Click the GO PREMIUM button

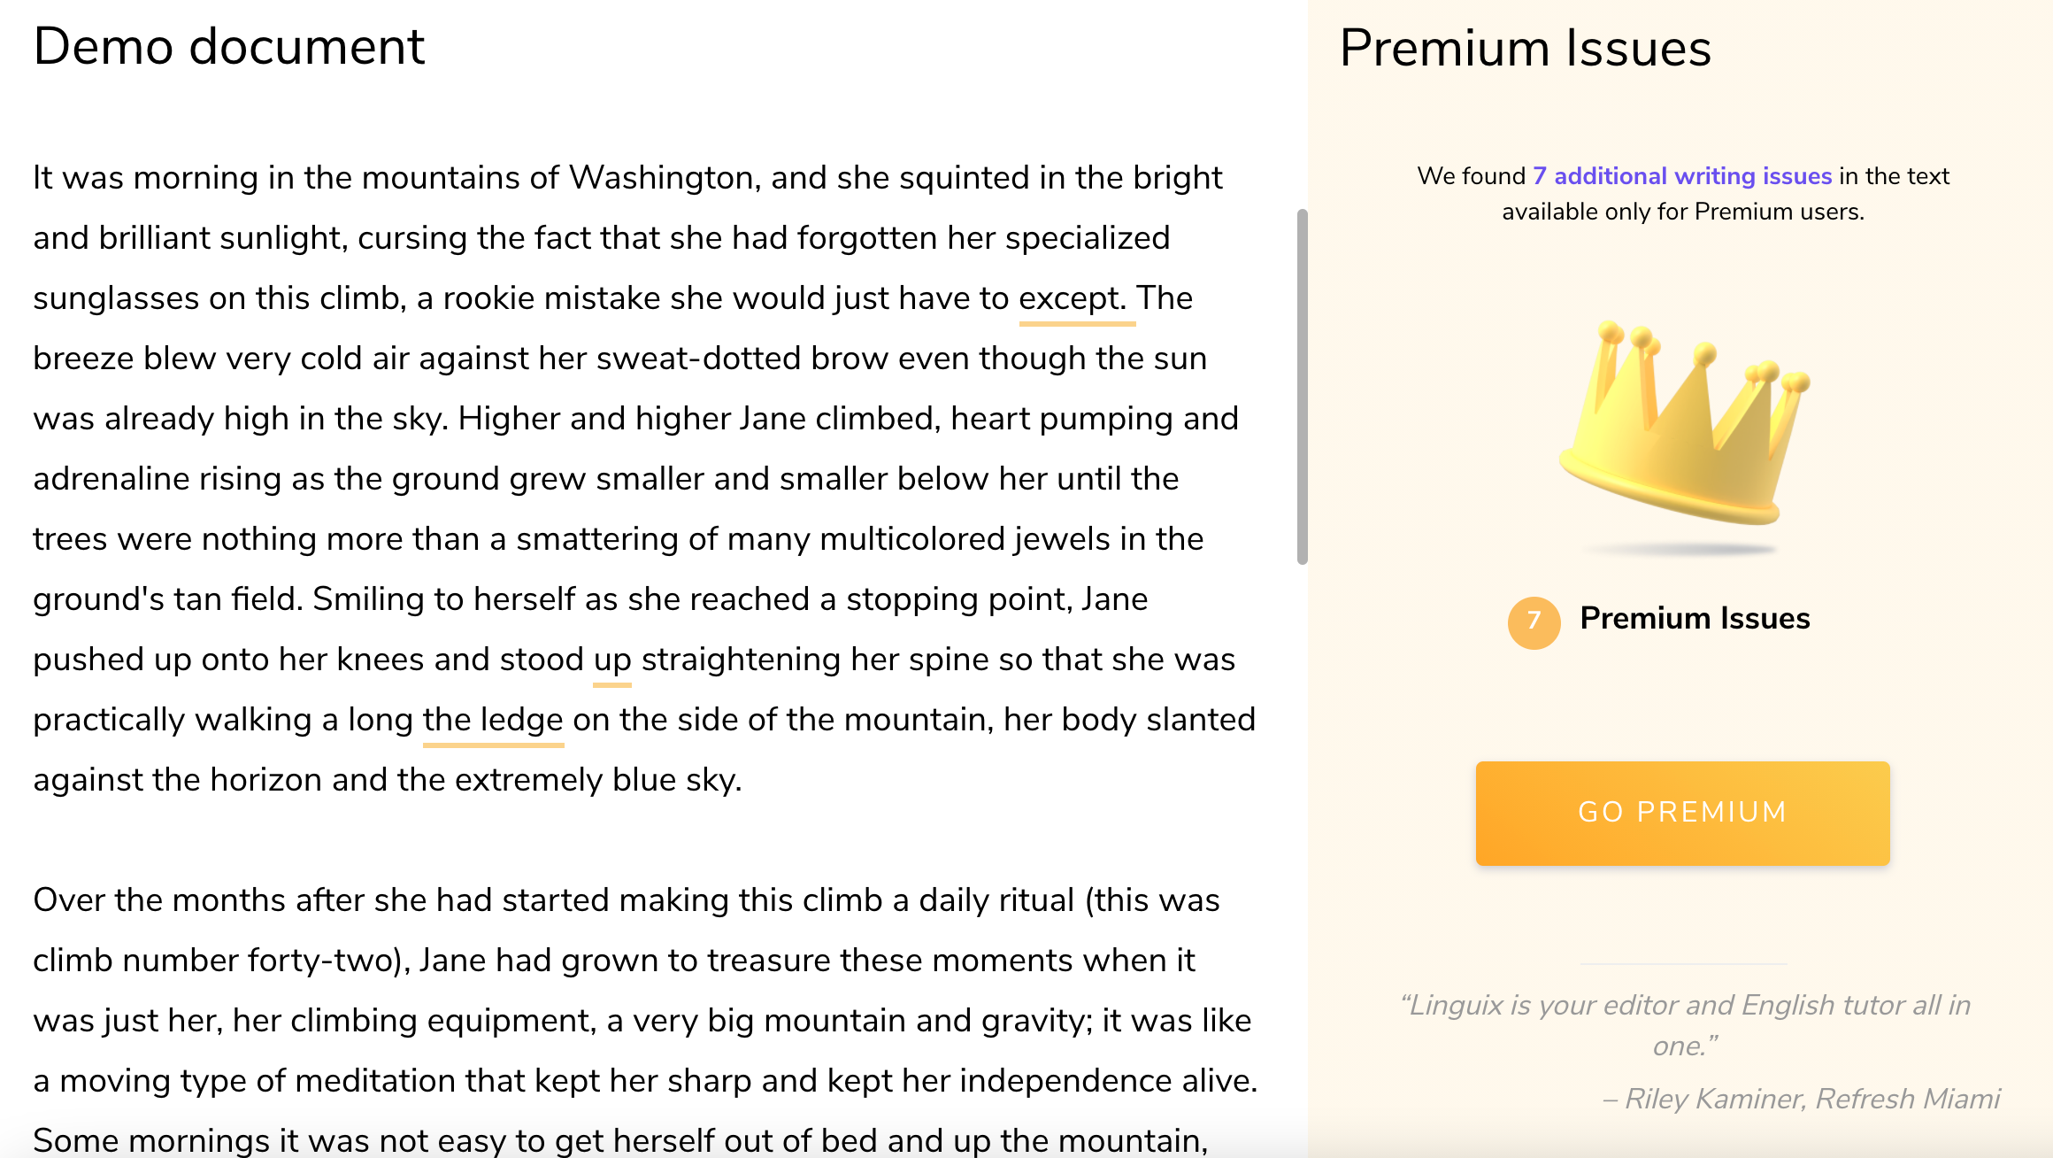pos(1682,813)
